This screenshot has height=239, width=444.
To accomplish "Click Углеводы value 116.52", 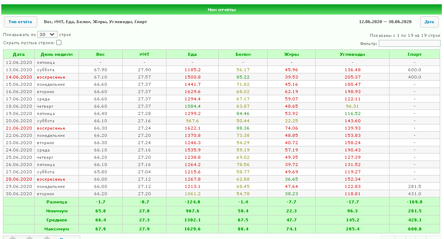I will click(353, 114).
